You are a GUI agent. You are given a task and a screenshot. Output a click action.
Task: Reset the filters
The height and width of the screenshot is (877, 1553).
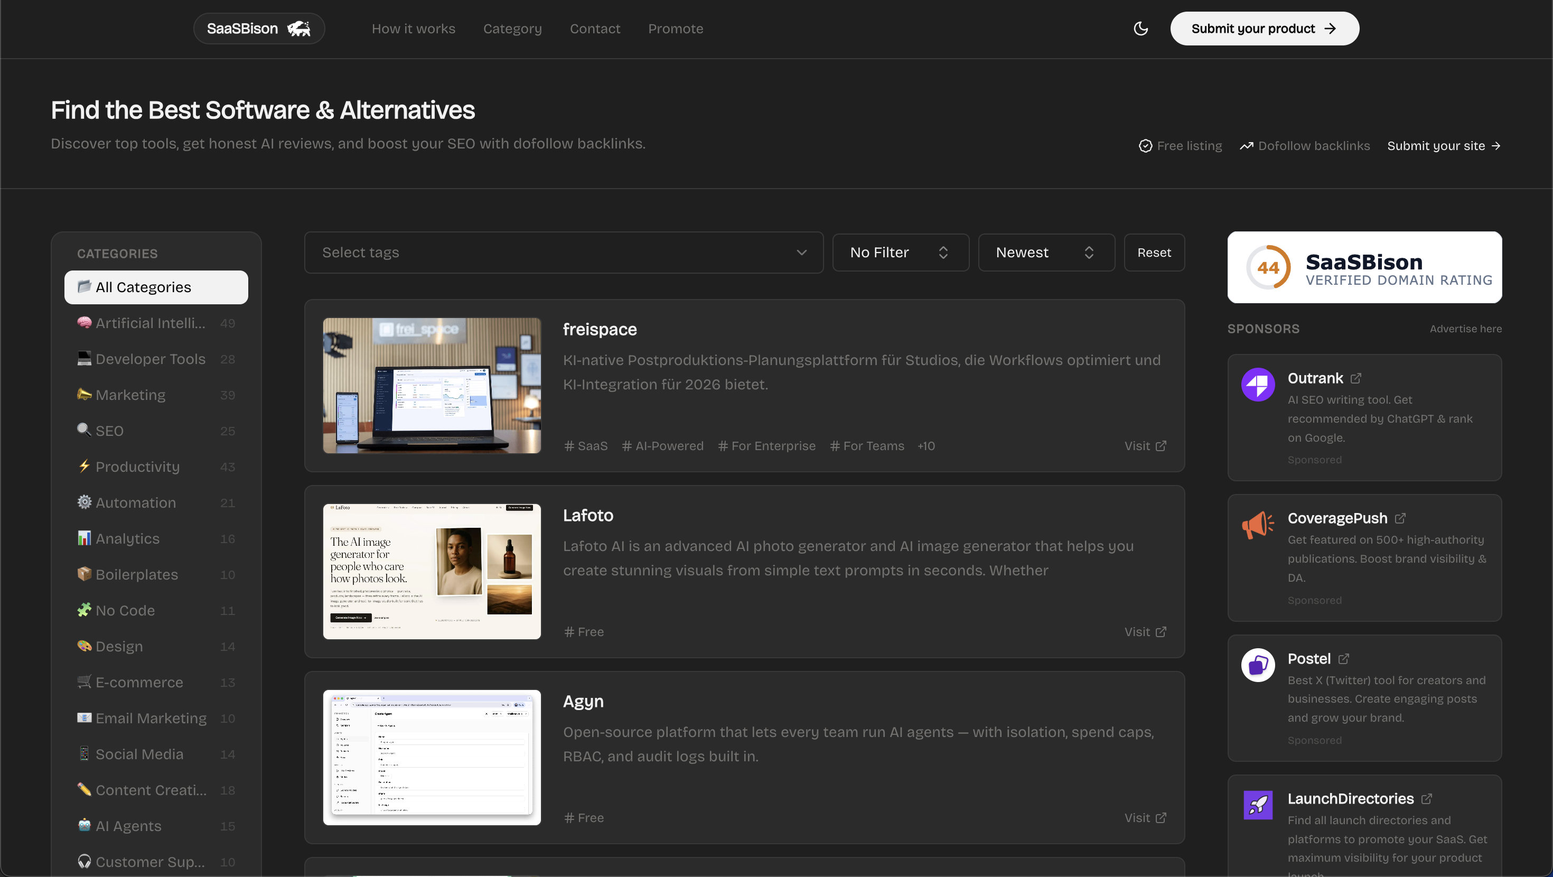(1155, 252)
